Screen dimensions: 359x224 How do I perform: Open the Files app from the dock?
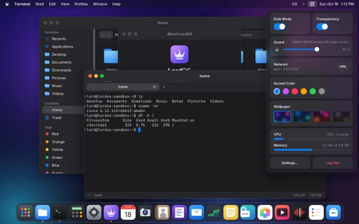[42, 213]
